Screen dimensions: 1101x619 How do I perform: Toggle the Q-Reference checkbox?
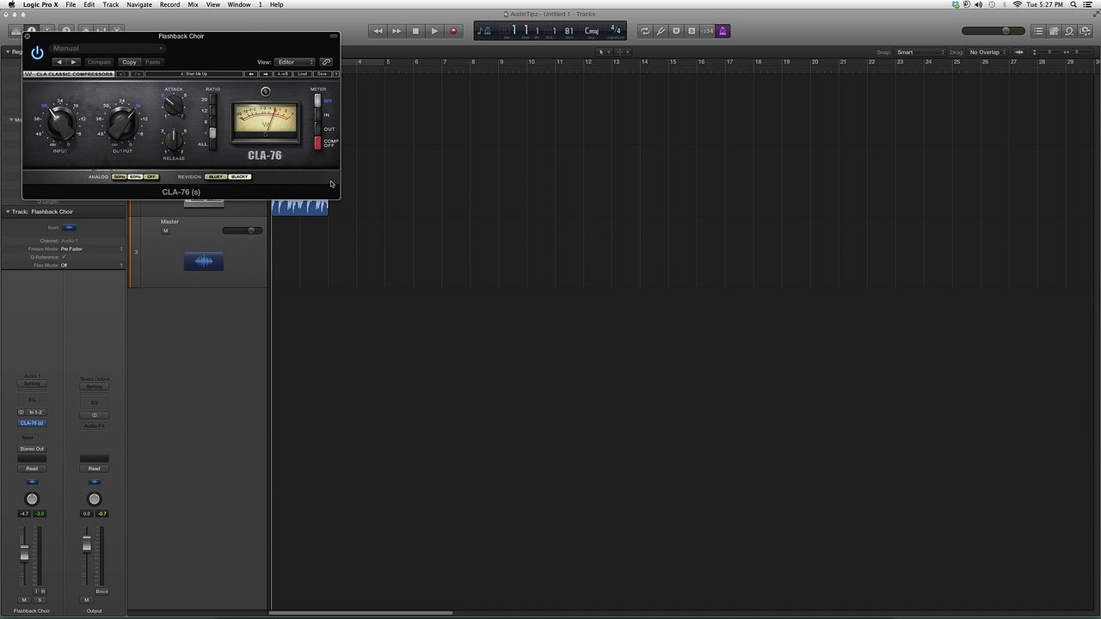64,257
